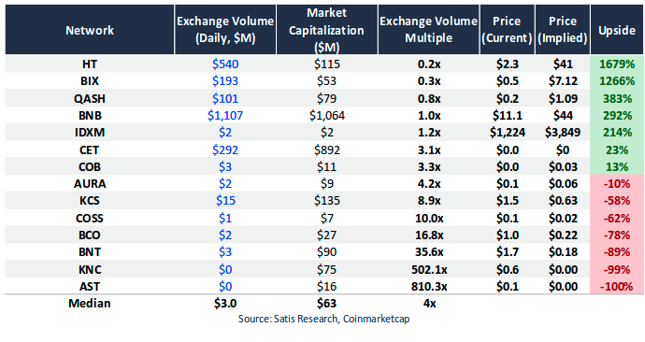Click the Median row label
Viewport: 645px width, 342px height.
coord(90,304)
